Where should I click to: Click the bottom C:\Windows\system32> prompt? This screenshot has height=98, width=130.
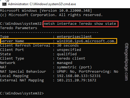click(22, 93)
